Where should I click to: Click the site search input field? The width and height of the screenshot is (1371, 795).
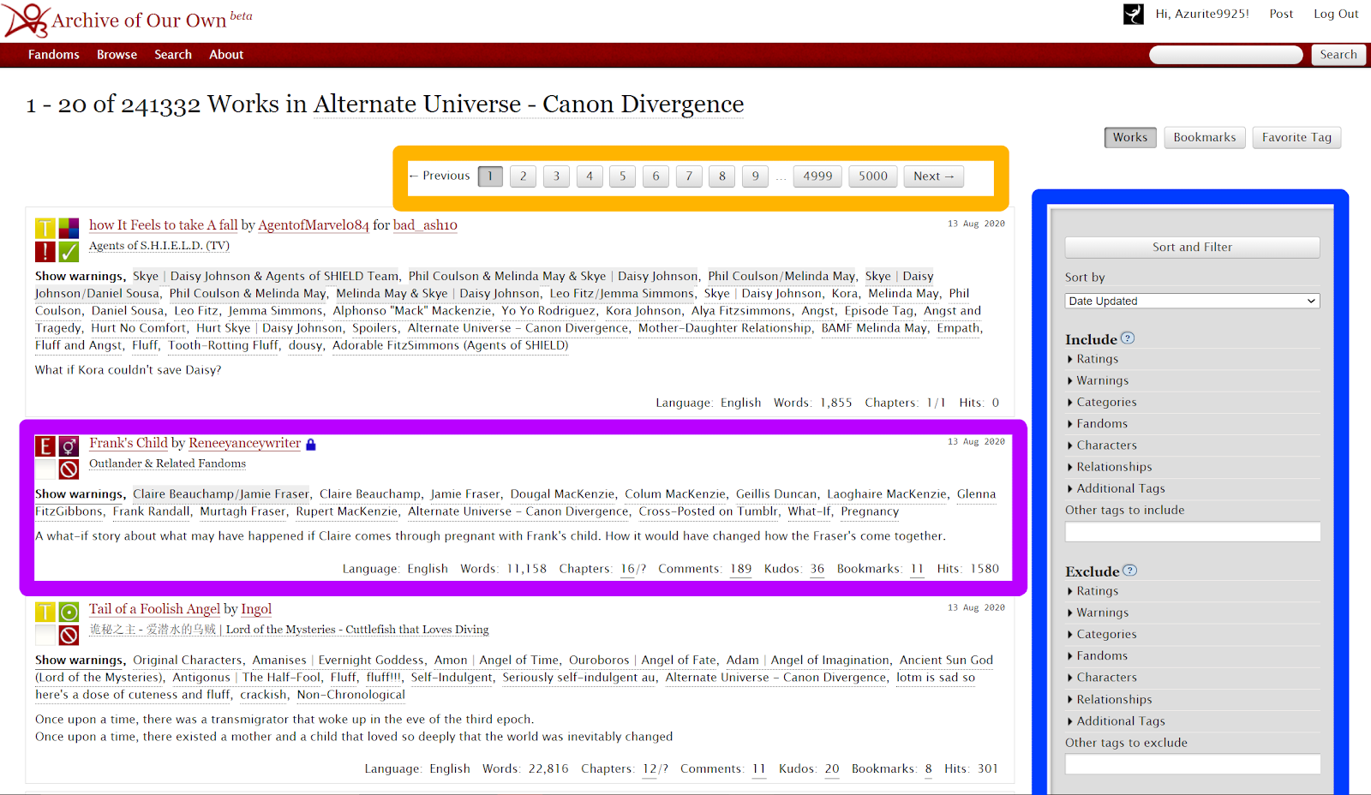pyautogui.click(x=1226, y=55)
